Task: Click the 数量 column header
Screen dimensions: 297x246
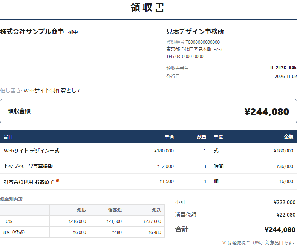Action: coord(202,137)
